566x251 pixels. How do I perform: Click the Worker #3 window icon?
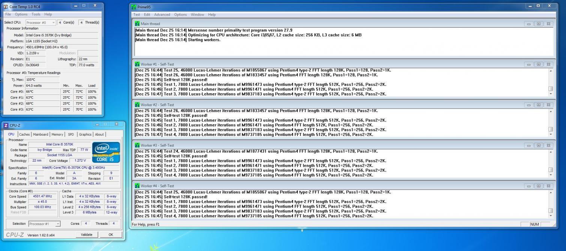pyautogui.click(x=137, y=145)
